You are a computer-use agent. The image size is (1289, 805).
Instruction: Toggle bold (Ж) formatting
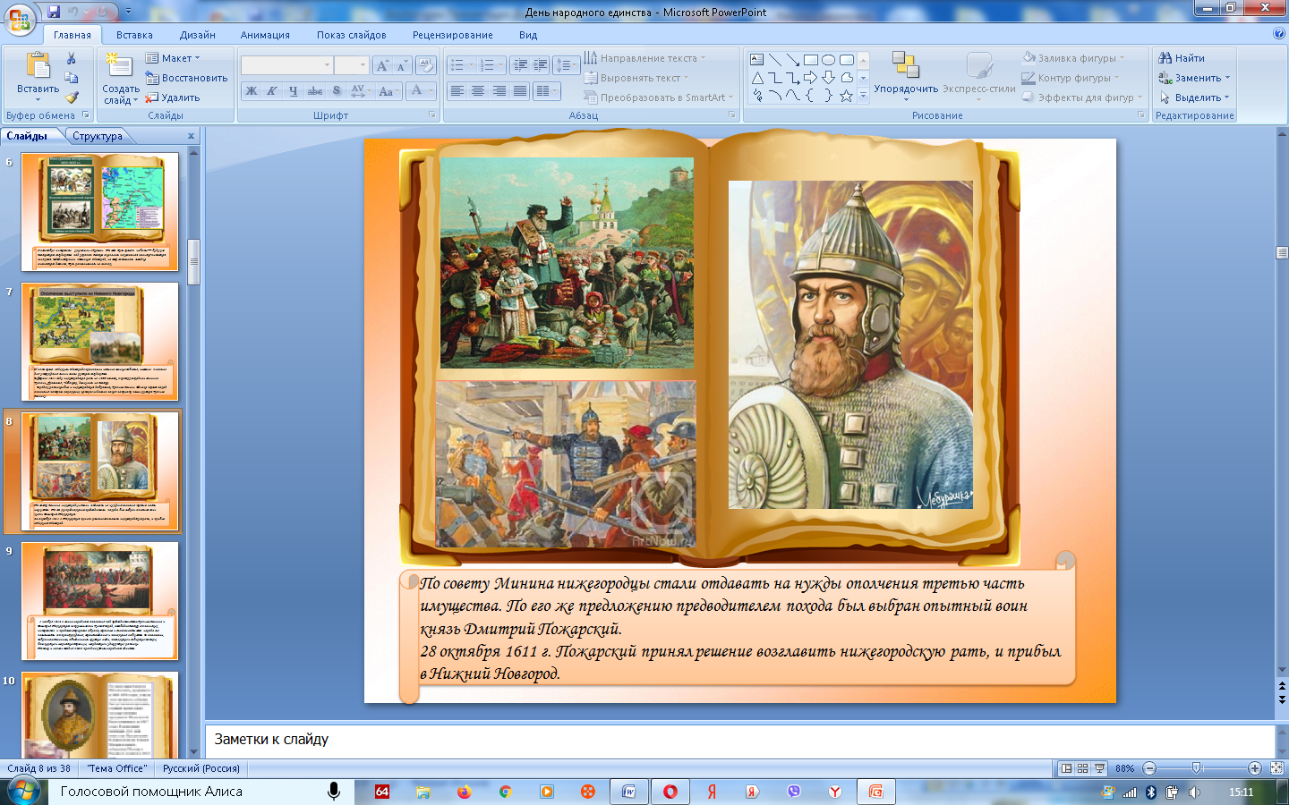coord(252,91)
